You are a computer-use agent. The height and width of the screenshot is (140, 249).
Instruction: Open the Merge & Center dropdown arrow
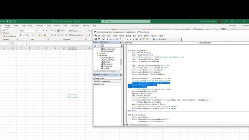coord(84,35)
